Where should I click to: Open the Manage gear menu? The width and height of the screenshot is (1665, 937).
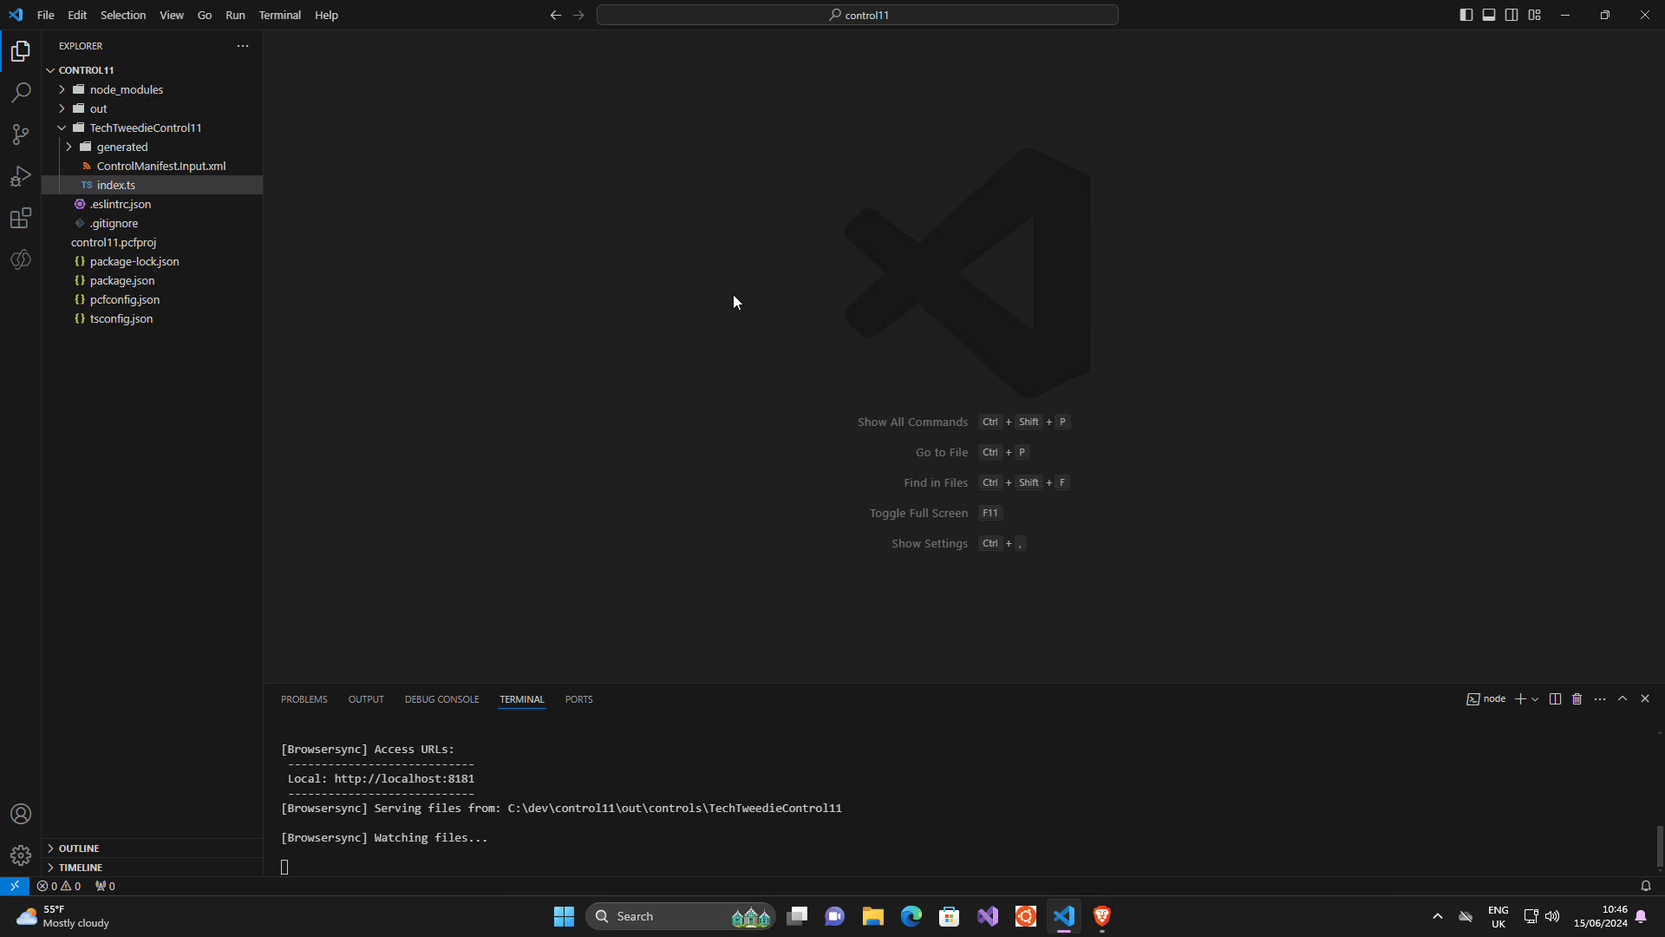21,855
